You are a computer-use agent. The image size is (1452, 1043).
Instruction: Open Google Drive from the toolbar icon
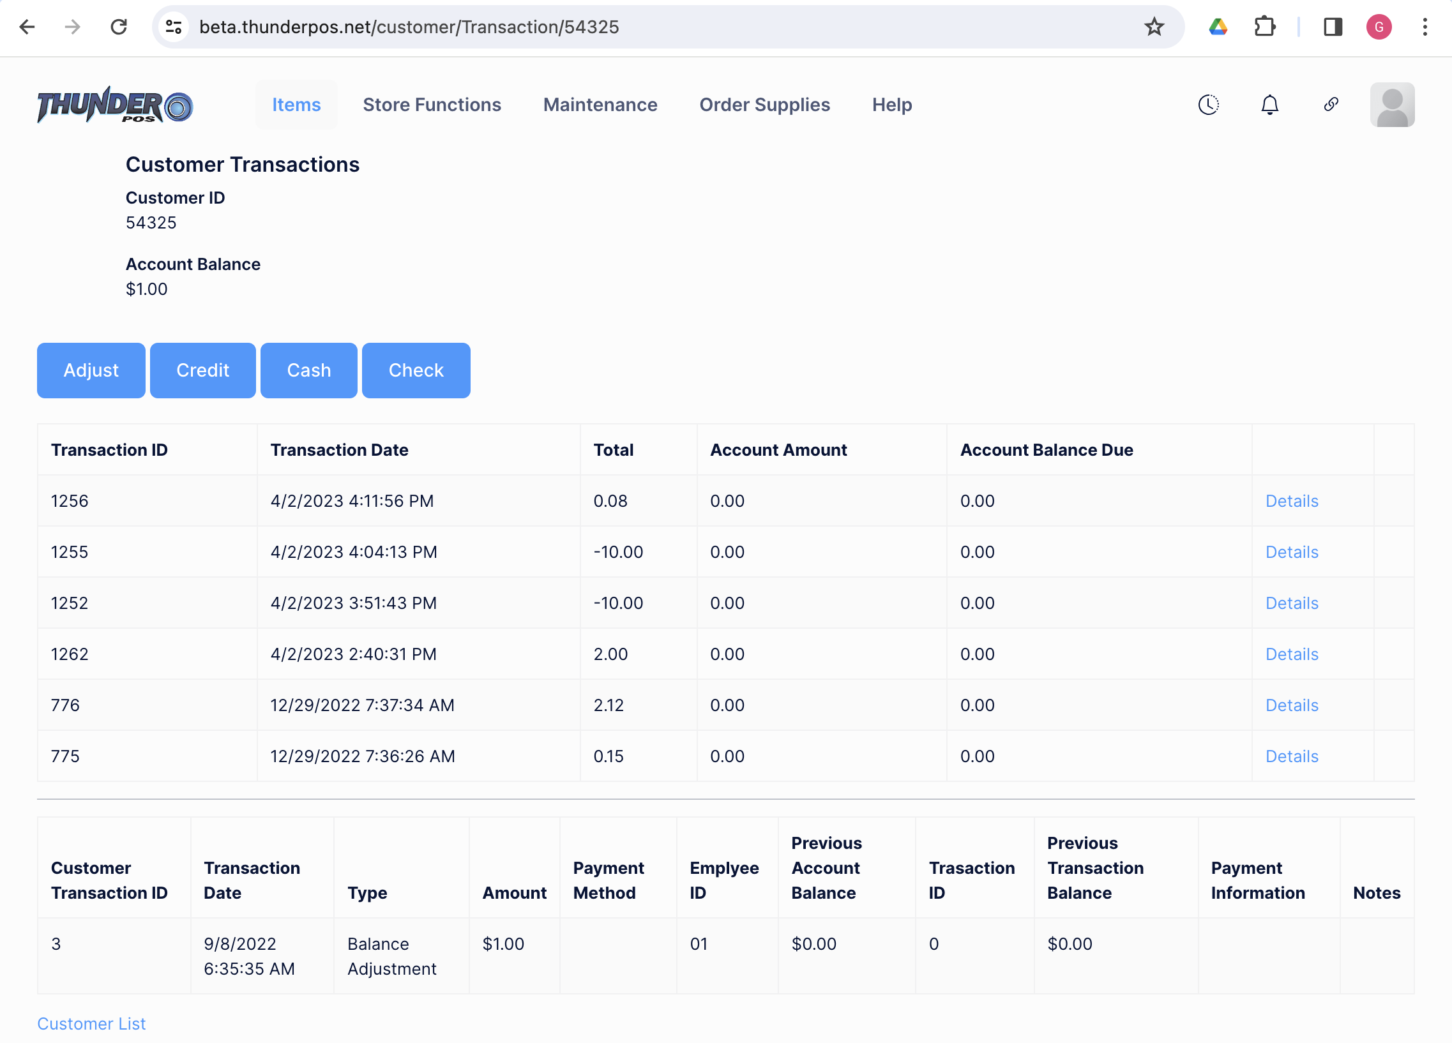pos(1218,27)
